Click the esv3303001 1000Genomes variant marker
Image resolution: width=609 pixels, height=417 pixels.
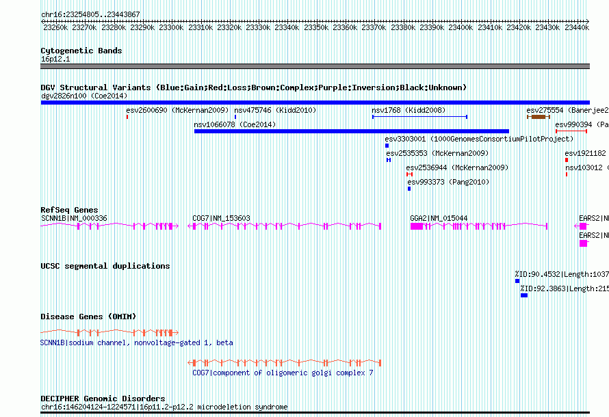[387, 146]
